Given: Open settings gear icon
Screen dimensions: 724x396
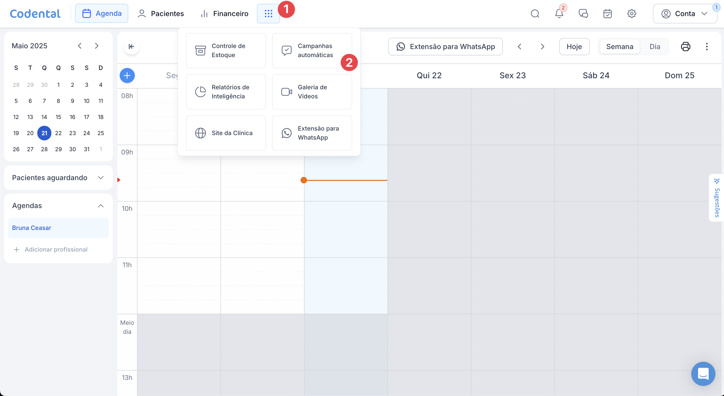Looking at the screenshot, I should [x=632, y=14].
